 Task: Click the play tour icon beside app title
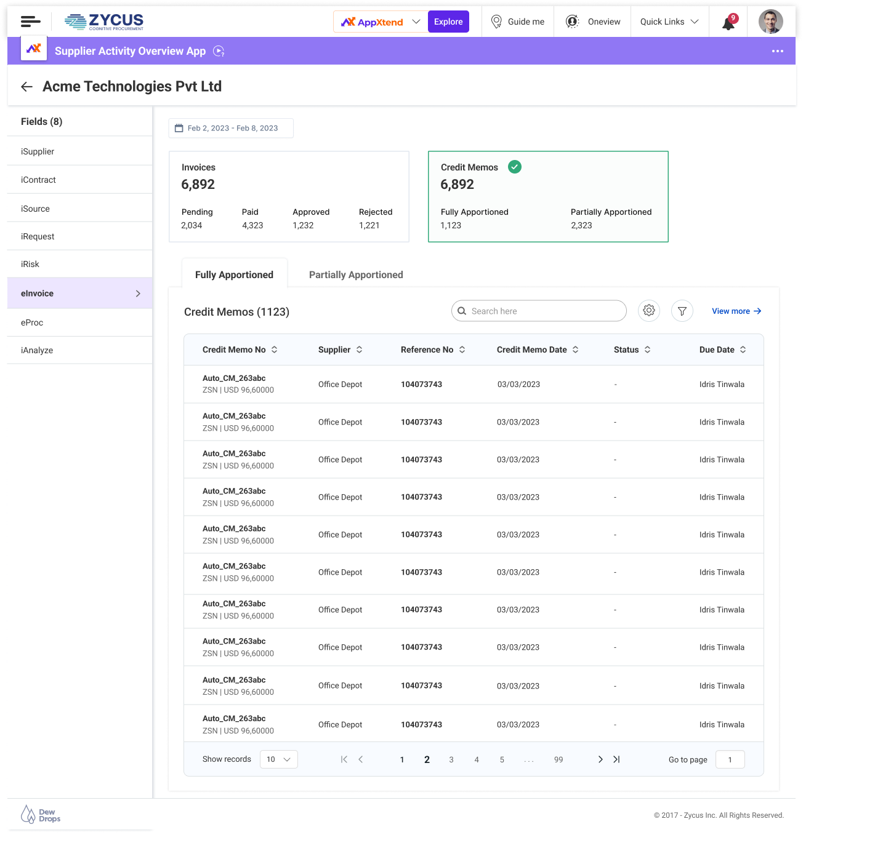[219, 51]
